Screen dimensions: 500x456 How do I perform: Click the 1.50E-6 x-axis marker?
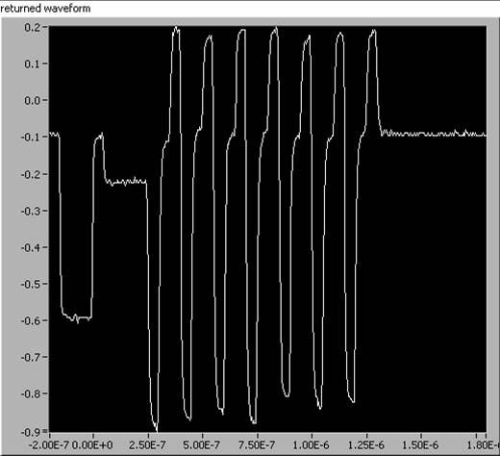[420, 445]
